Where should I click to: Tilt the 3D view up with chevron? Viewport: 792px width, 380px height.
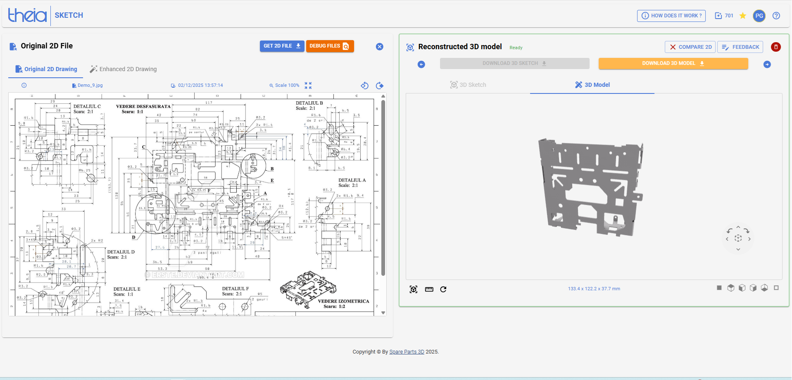[738, 227]
